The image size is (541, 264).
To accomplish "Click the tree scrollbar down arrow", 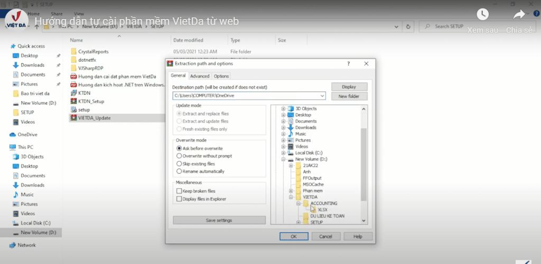I will pos(363,221).
